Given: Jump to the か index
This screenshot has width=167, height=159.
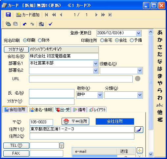Looking at the screenshot, I should click(160, 40).
